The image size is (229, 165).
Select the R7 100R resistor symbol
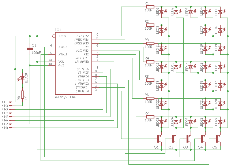[149, 117]
